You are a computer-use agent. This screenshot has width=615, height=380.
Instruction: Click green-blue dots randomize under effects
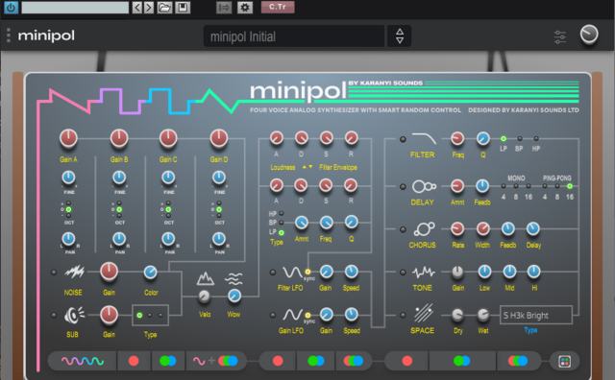point(461,361)
